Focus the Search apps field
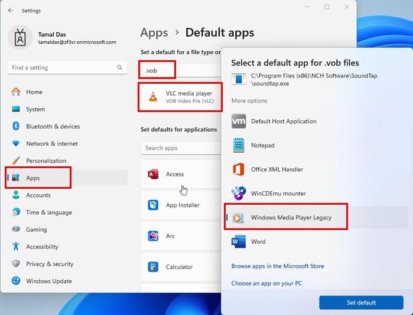 click(180, 148)
